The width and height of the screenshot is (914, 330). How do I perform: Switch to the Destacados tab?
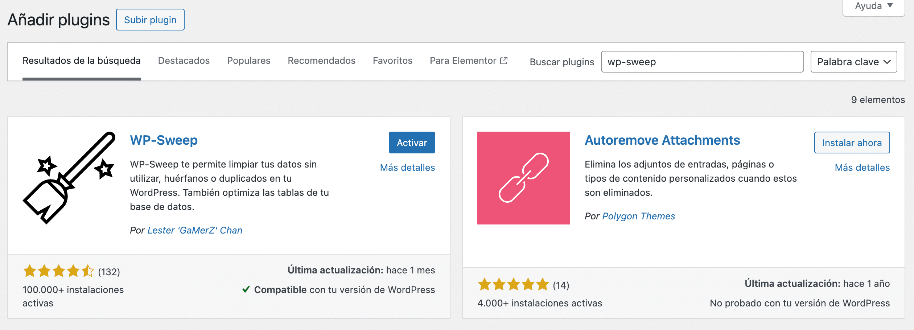point(184,61)
